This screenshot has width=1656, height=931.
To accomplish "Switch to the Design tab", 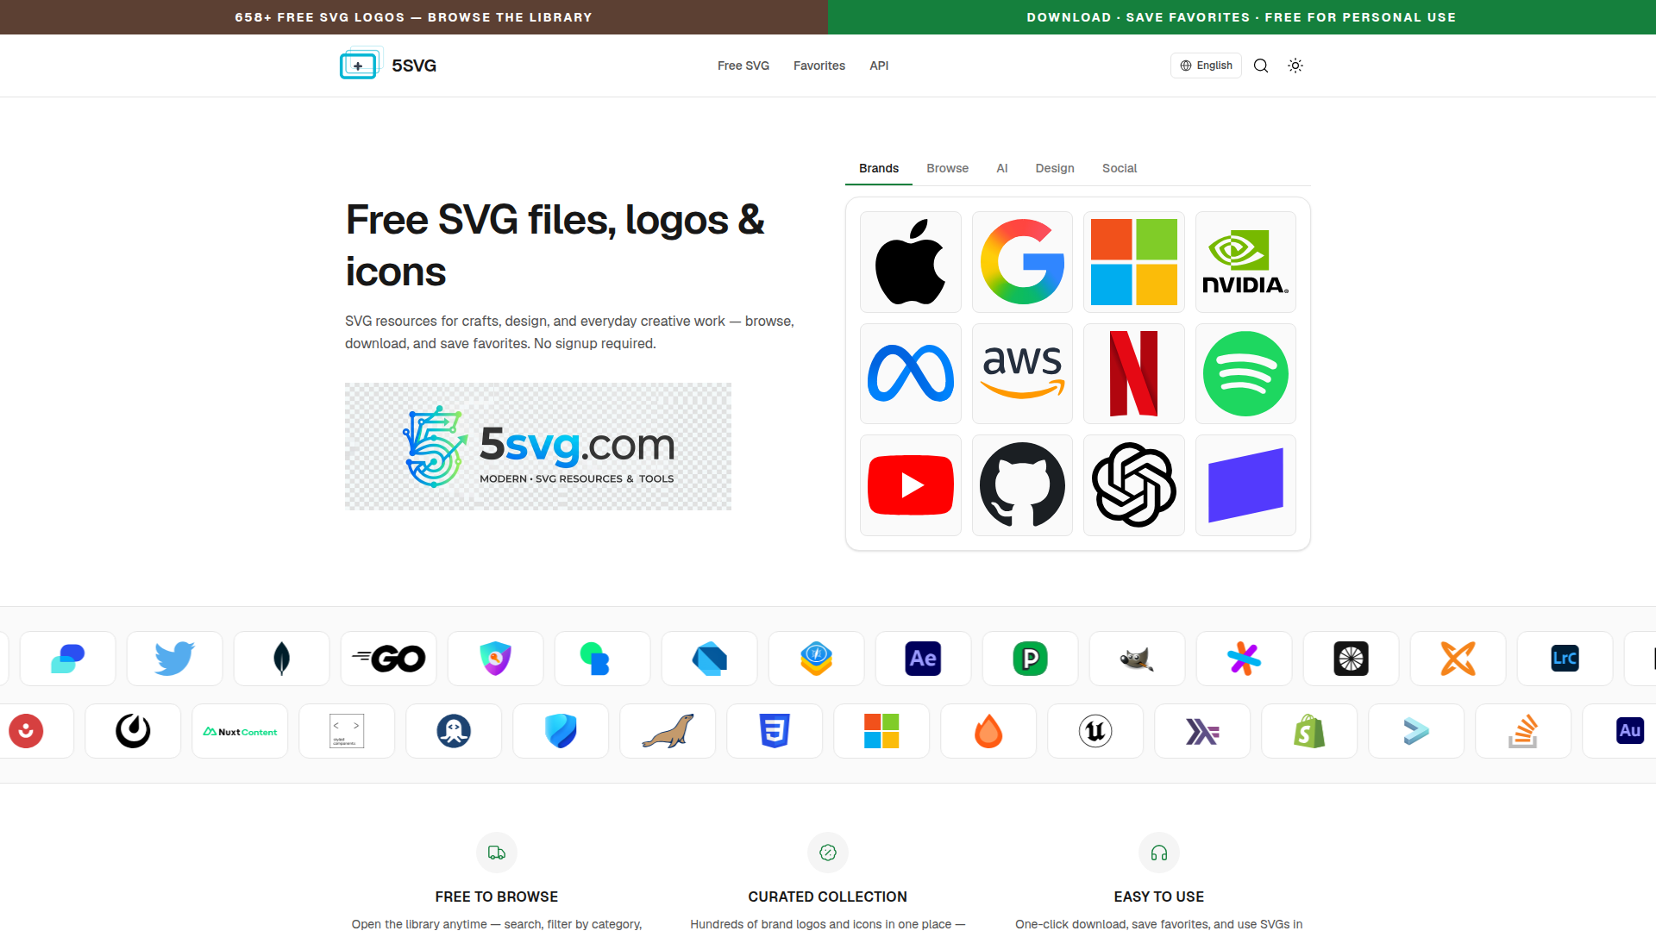I will click(x=1055, y=168).
